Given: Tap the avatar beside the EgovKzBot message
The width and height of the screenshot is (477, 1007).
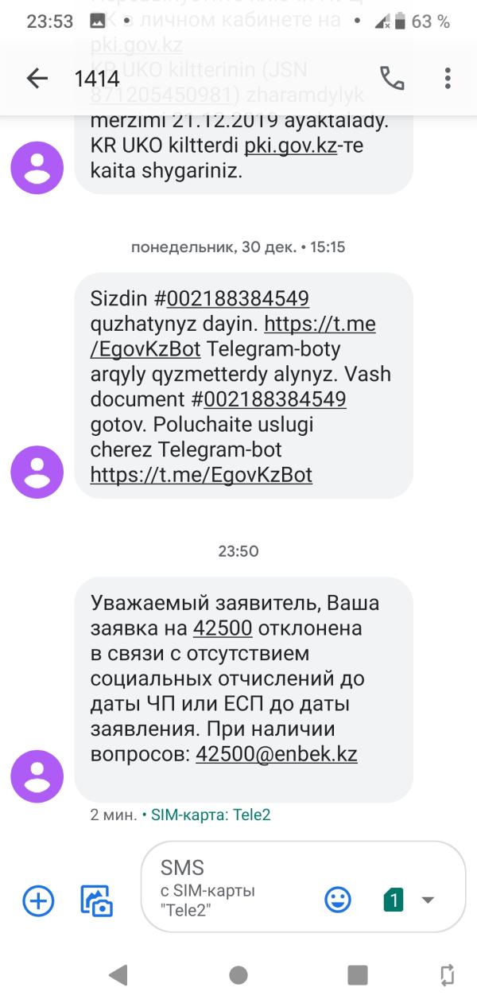Looking at the screenshot, I should tap(37, 472).
